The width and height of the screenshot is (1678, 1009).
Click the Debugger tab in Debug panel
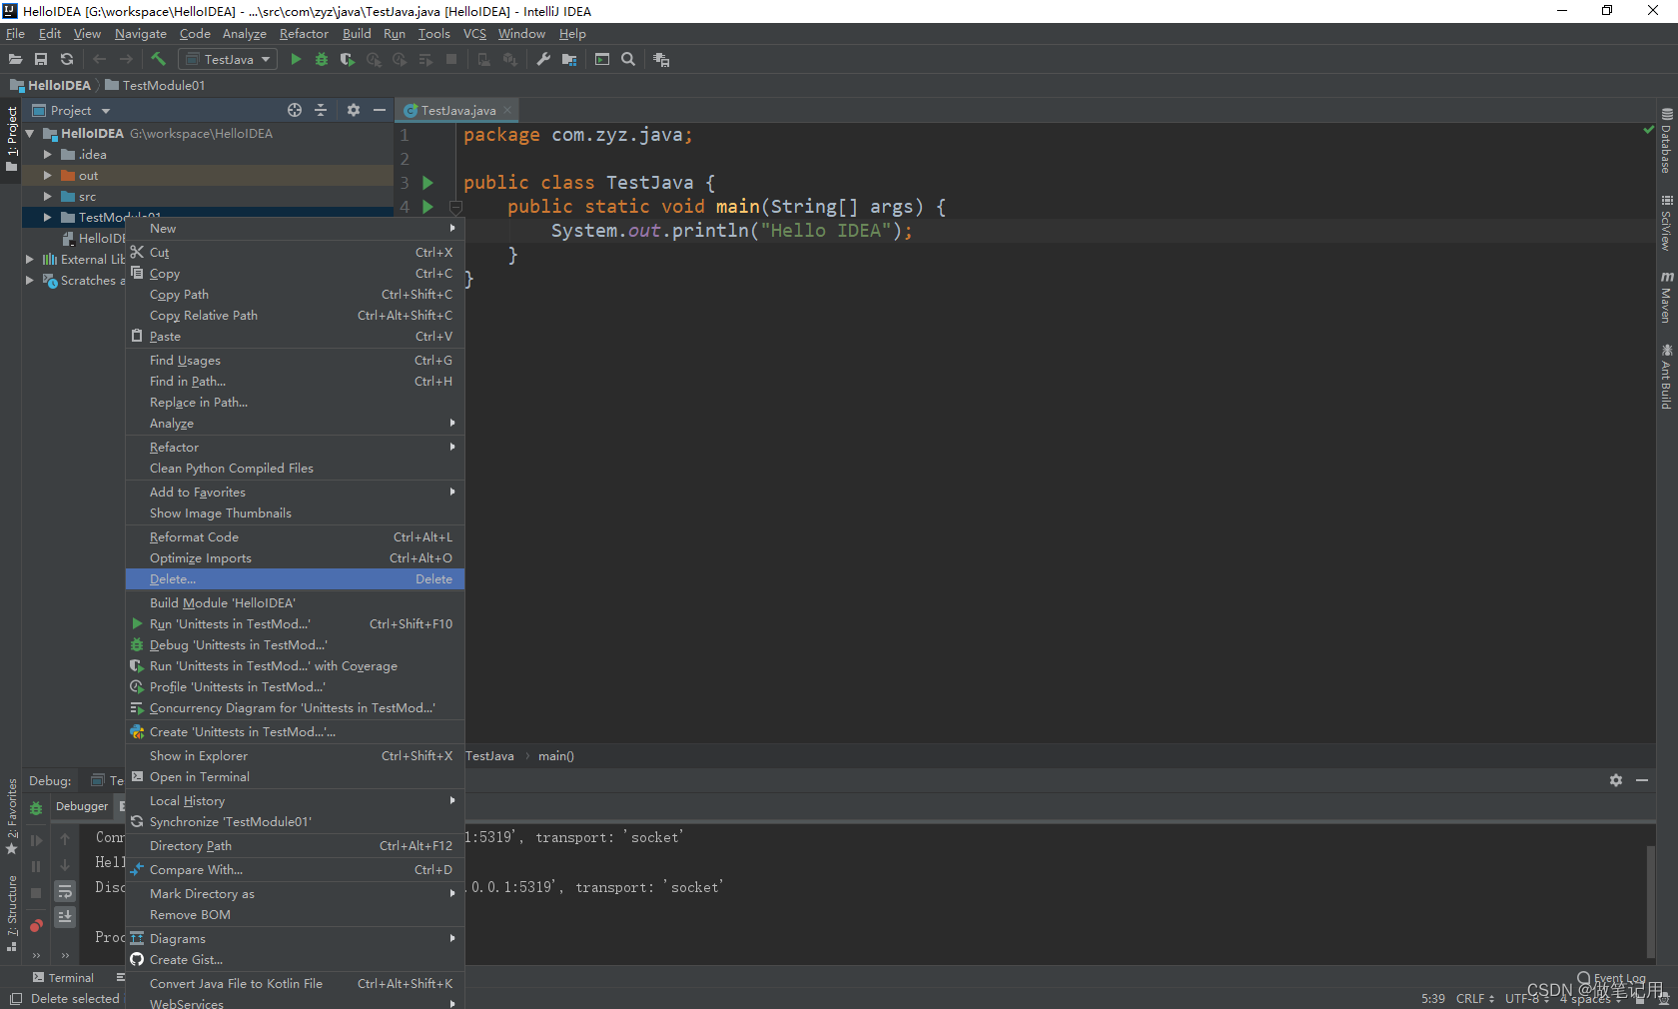click(82, 806)
